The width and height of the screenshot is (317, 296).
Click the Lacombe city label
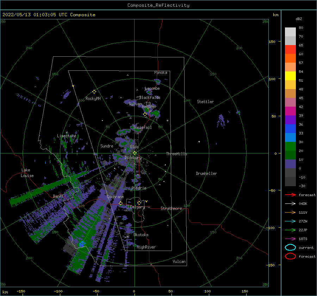click(152, 88)
